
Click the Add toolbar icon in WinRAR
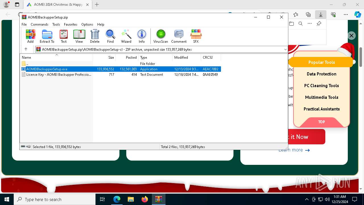30,36
